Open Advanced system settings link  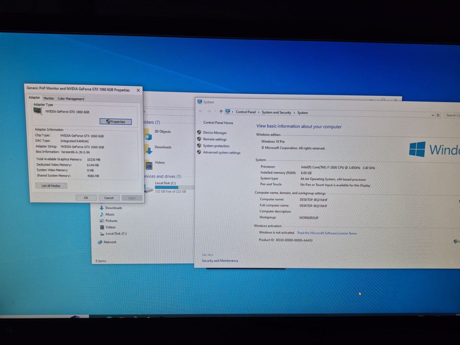(x=221, y=153)
